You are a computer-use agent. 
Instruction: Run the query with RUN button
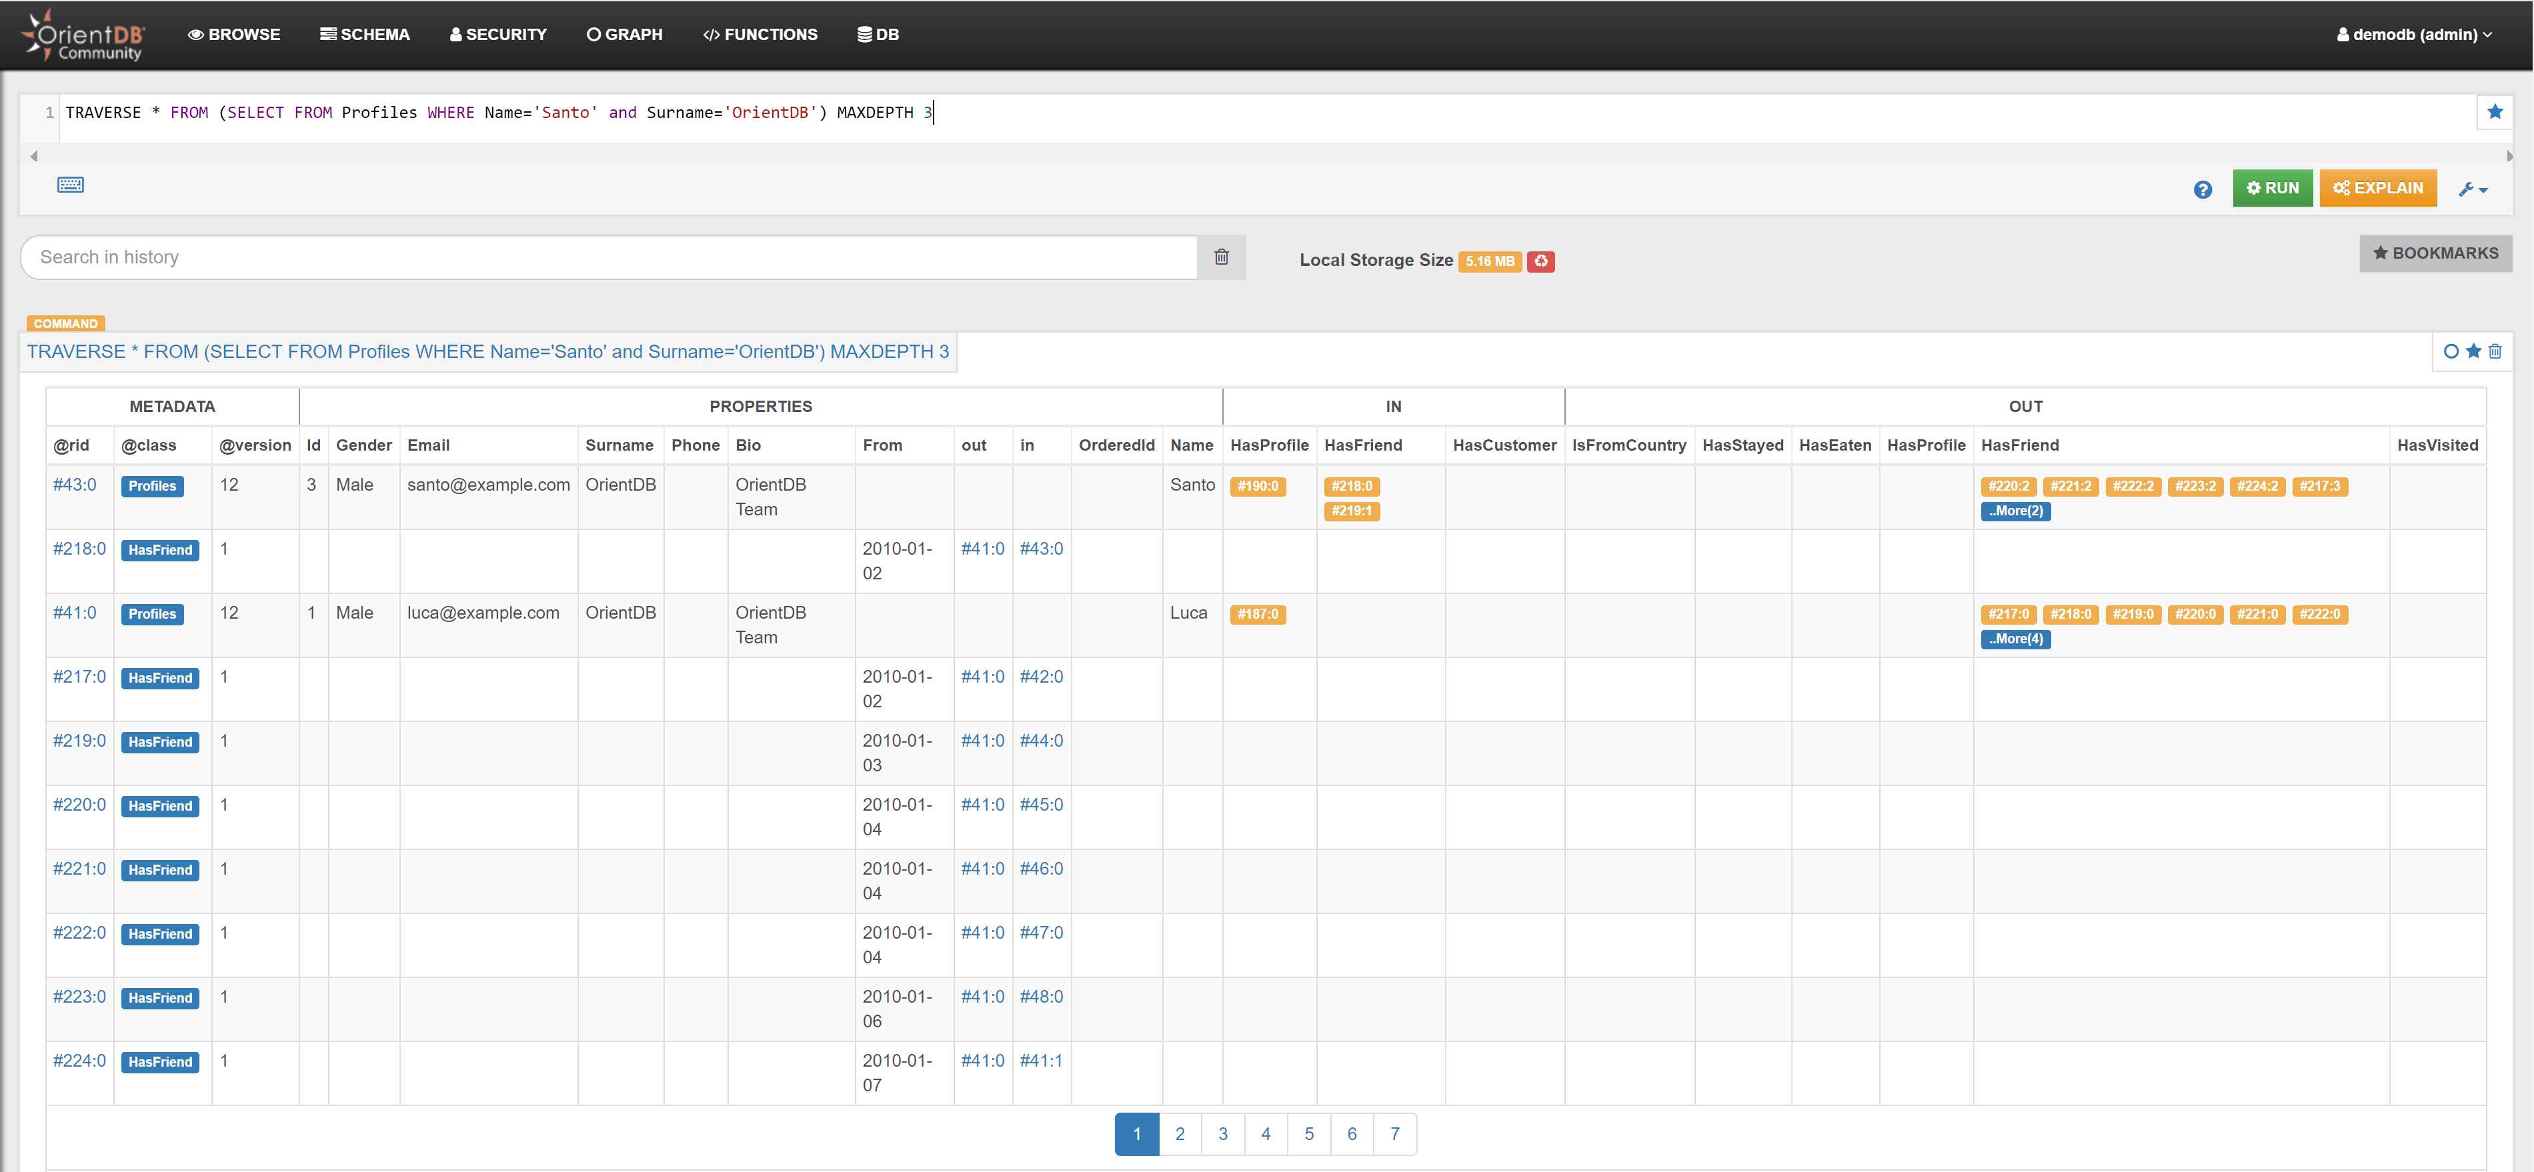[2271, 188]
